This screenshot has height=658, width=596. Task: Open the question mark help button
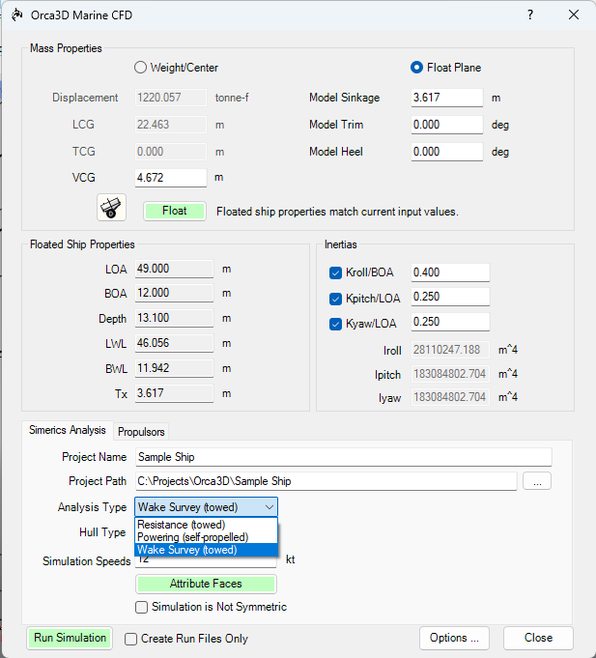click(x=530, y=15)
